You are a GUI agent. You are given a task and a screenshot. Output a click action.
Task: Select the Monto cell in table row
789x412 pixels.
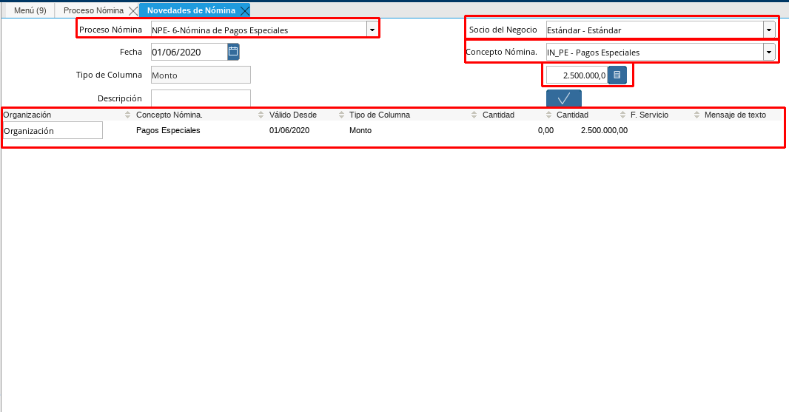360,130
